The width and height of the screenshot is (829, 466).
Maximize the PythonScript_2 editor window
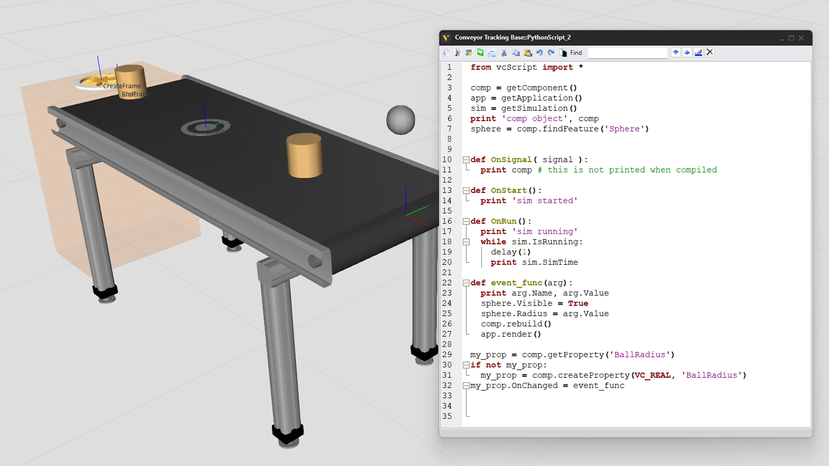[791, 38]
